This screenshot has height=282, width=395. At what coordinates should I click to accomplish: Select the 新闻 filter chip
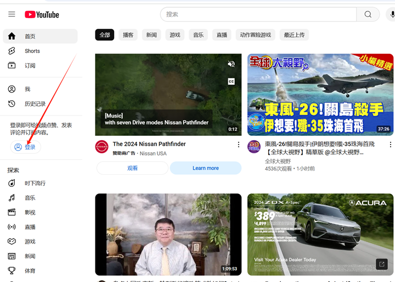point(151,35)
